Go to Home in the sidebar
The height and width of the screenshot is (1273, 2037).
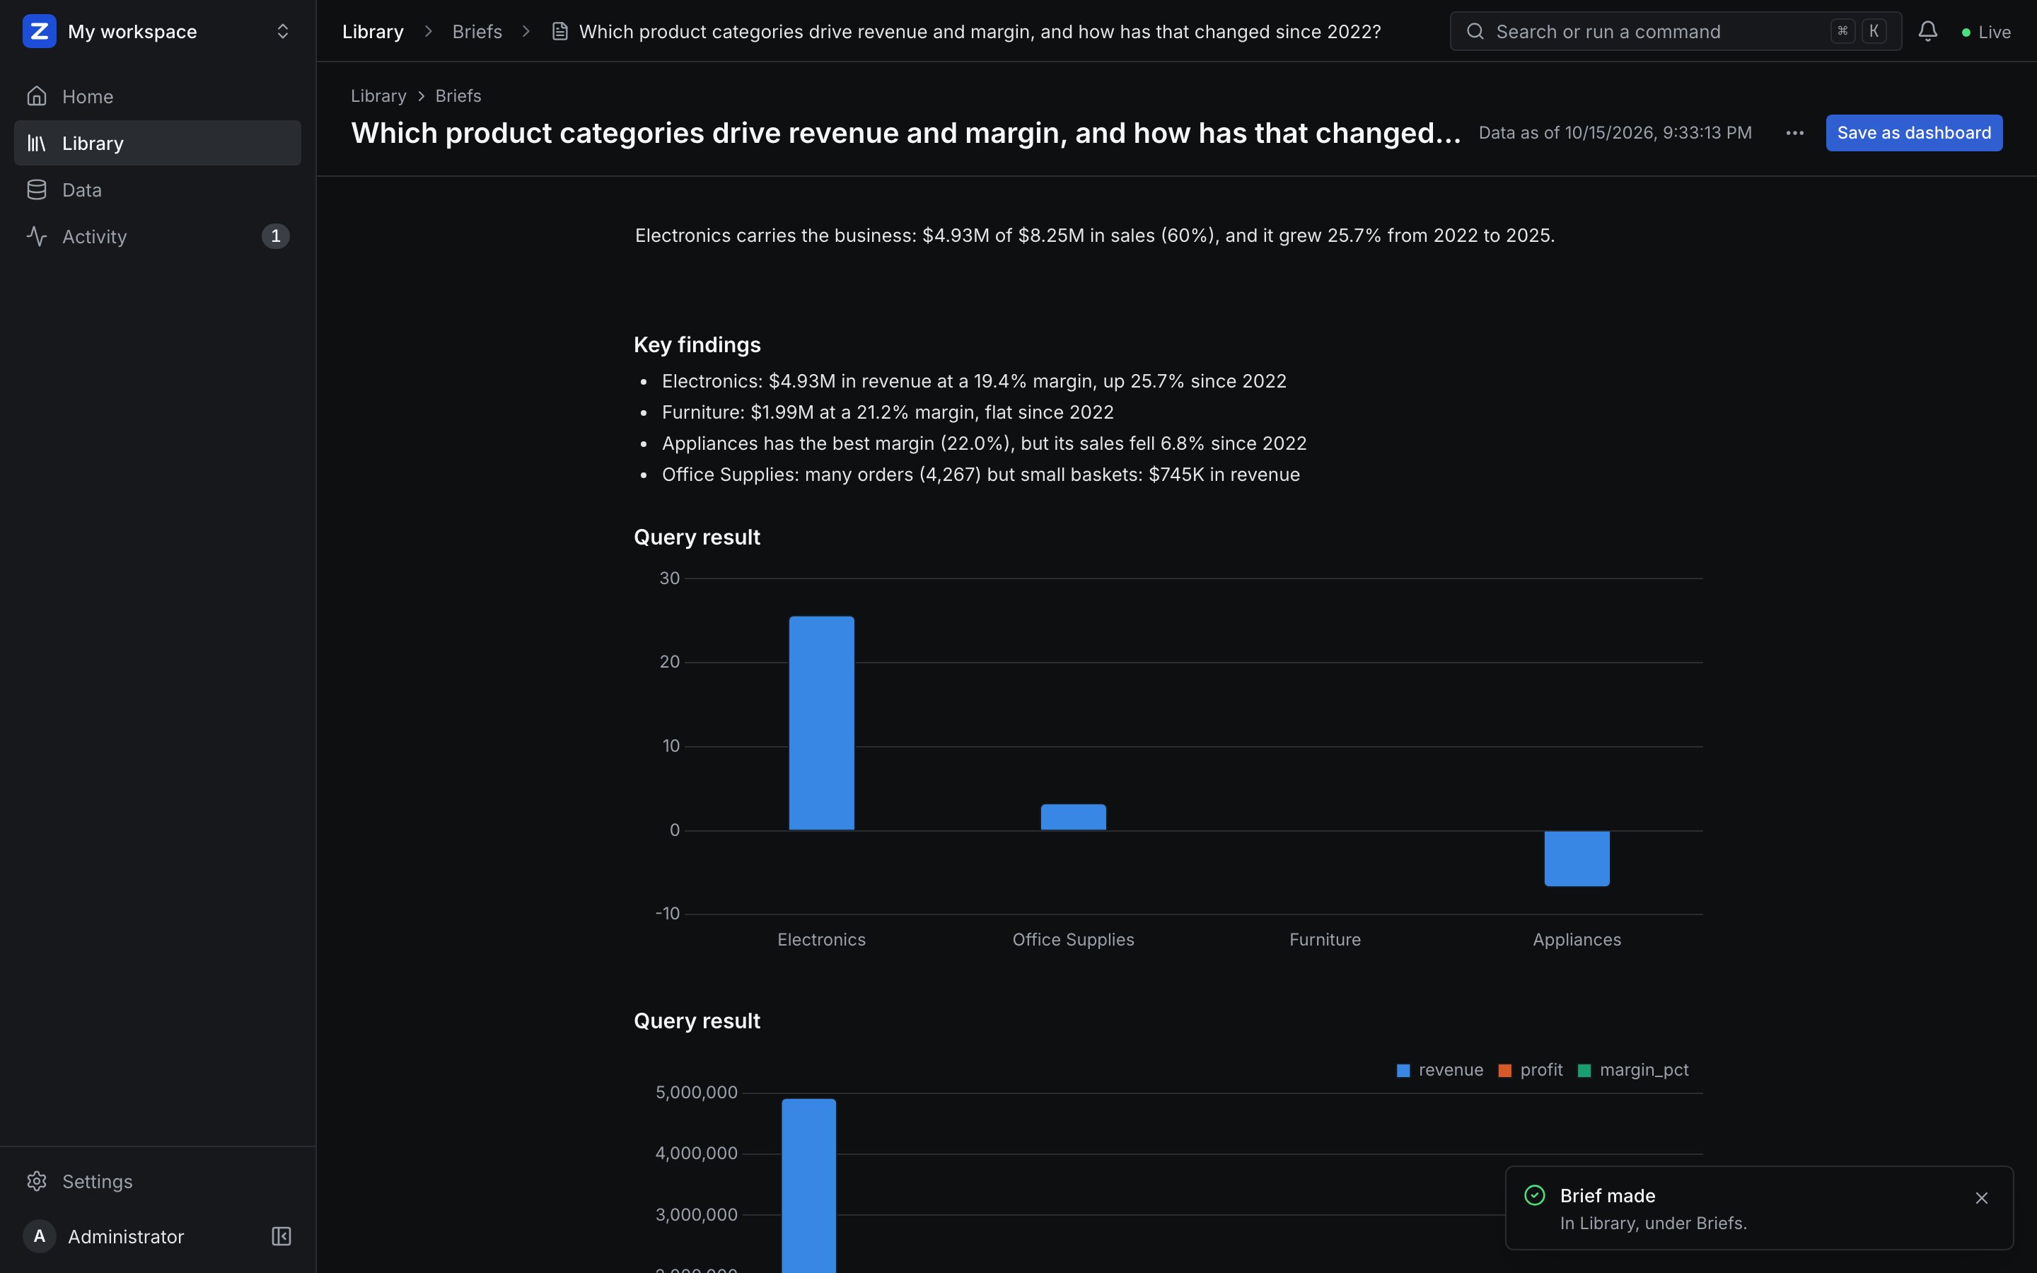(x=158, y=96)
